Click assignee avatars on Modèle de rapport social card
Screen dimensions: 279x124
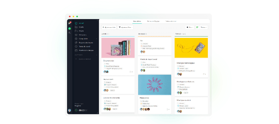click(x=143, y=70)
